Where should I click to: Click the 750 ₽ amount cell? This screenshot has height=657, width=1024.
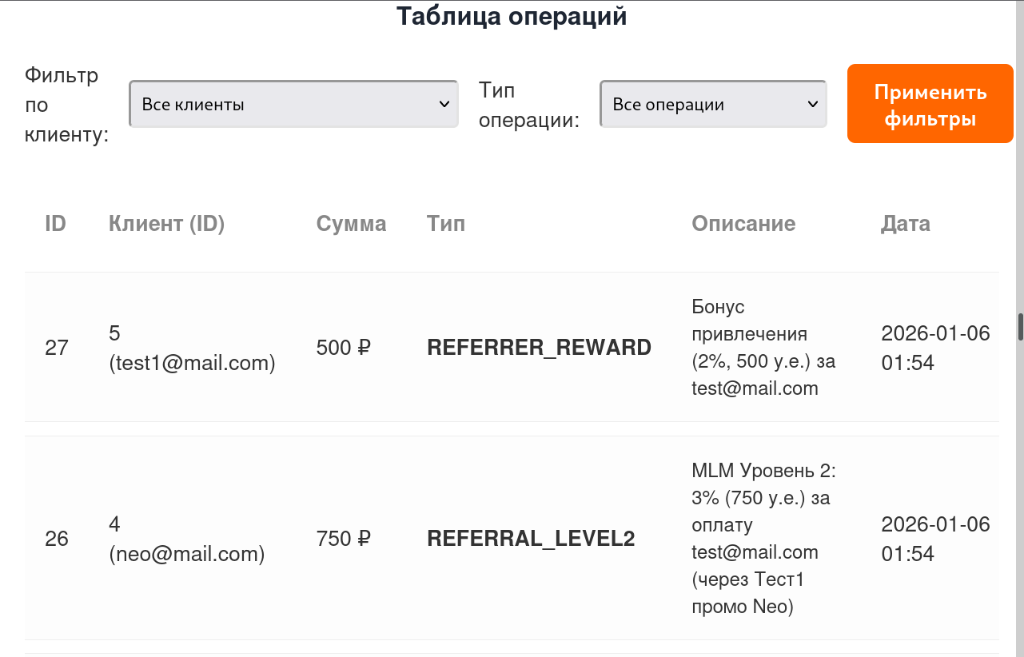[344, 539]
